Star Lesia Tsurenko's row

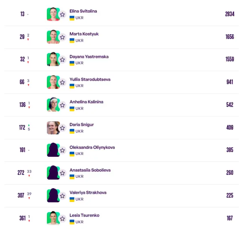click(62, 219)
